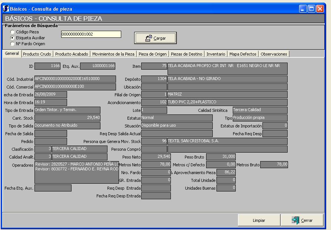Select the General tab
The height and width of the screenshot is (230, 331).
12,54
